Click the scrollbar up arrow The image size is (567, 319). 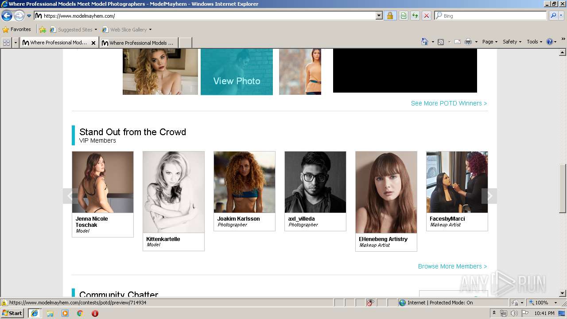pos(563,52)
